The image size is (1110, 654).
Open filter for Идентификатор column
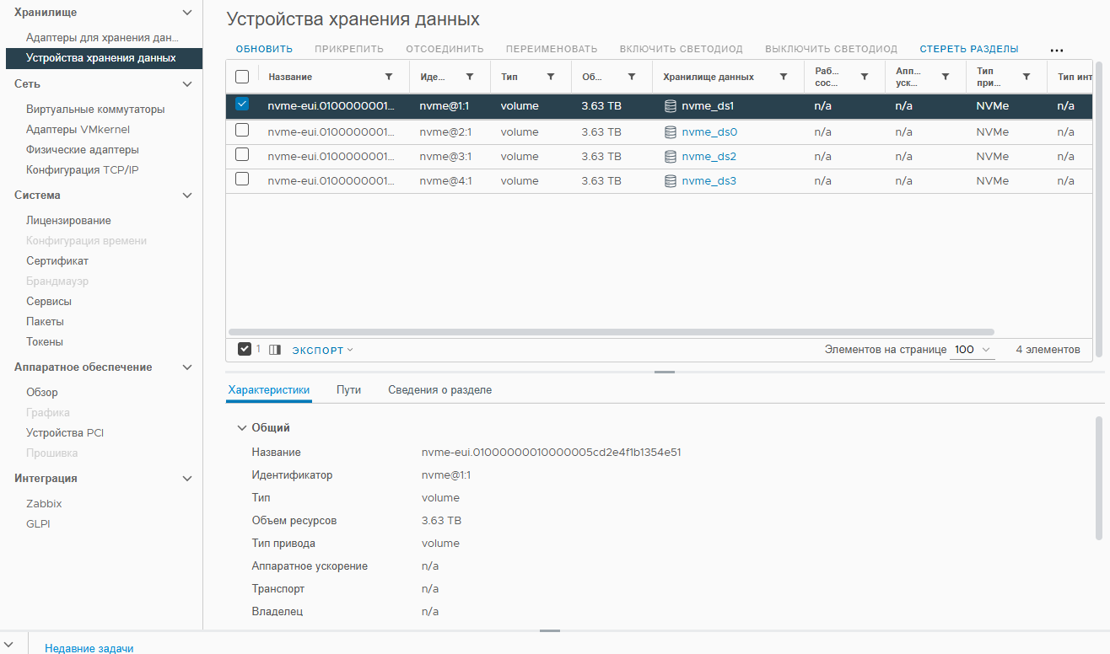470,77
